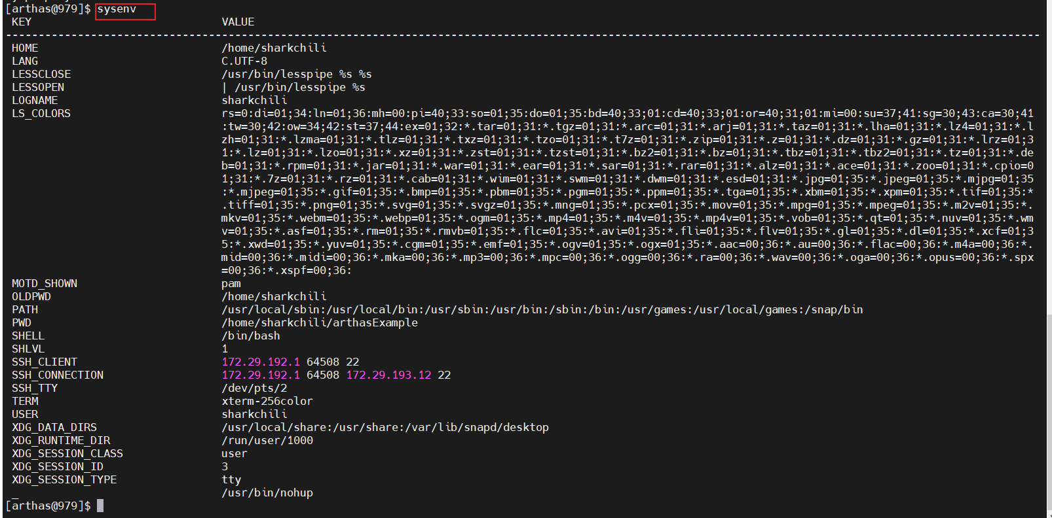The image size is (1052, 518).
Task: Click the /home/sharkchili/arthasExample PWD value
Action: pos(320,322)
